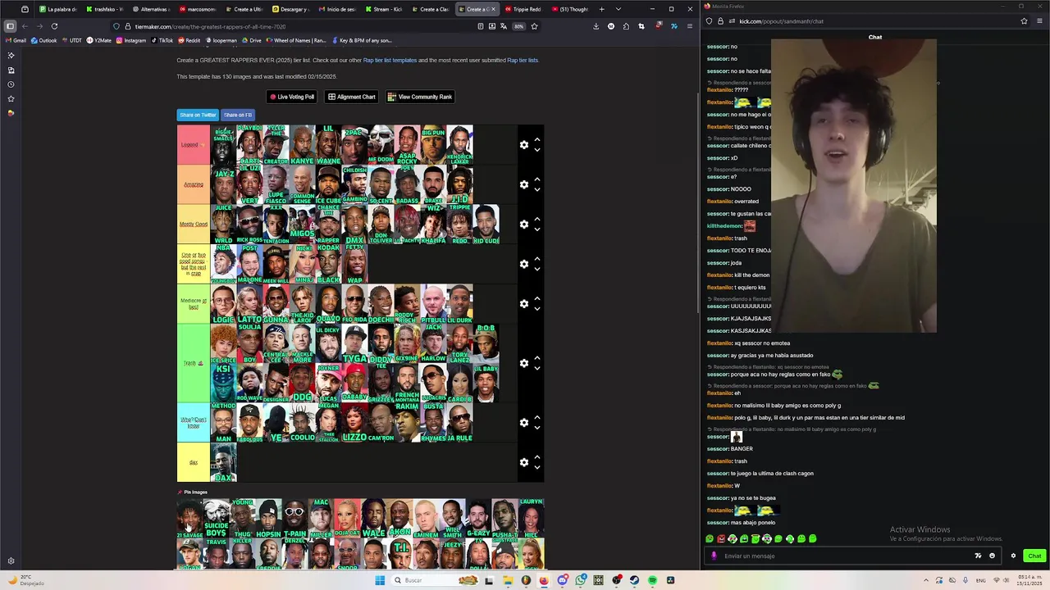Open settings gear for Legend tier row
Image resolution: width=1050 pixels, height=590 pixels.
pos(524,145)
